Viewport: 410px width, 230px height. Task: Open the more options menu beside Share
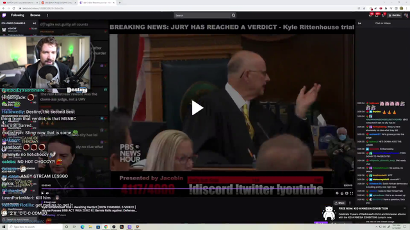pos(350,203)
